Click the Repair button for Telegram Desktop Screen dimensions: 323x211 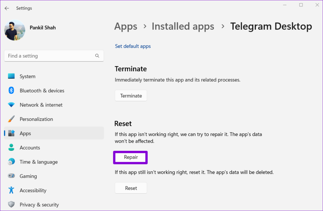point(130,157)
